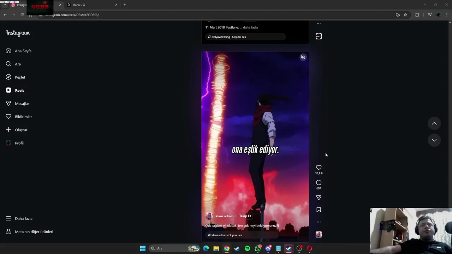Open comments on the reel with 607 comments
This screenshot has height=254, width=452.
pyautogui.click(x=319, y=183)
